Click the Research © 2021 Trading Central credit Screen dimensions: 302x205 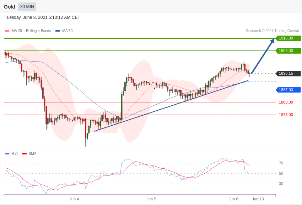[x=272, y=31]
